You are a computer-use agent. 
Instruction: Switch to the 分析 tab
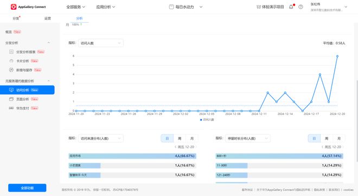[x=79, y=18]
